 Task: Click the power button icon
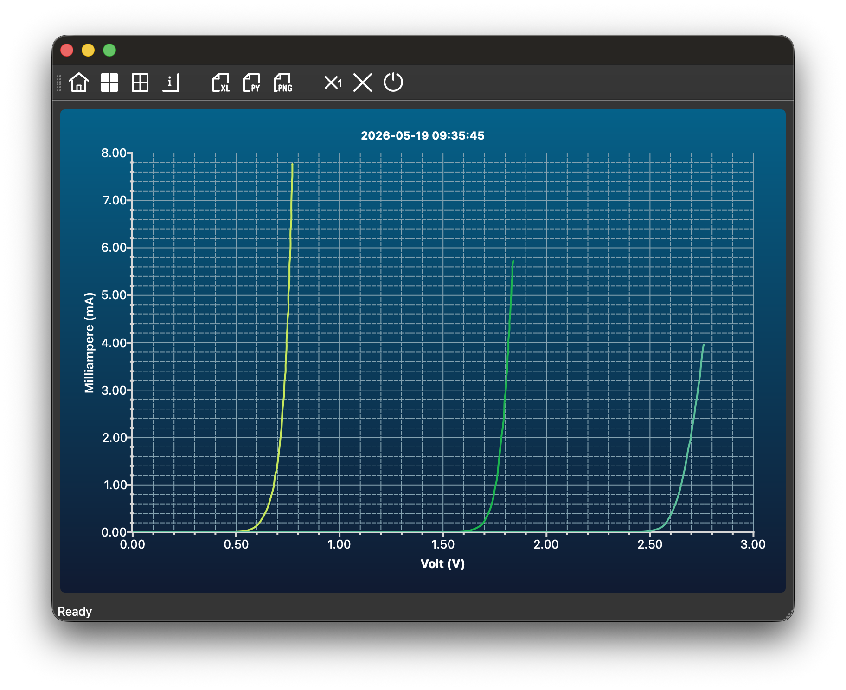[x=393, y=82]
